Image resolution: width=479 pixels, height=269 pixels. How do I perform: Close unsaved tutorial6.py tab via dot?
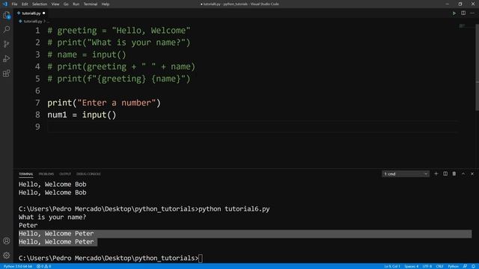coord(43,13)
